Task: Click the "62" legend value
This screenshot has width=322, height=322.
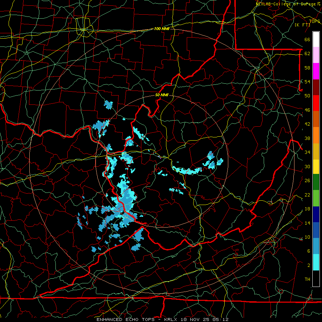Action: [x=307, y=54]
